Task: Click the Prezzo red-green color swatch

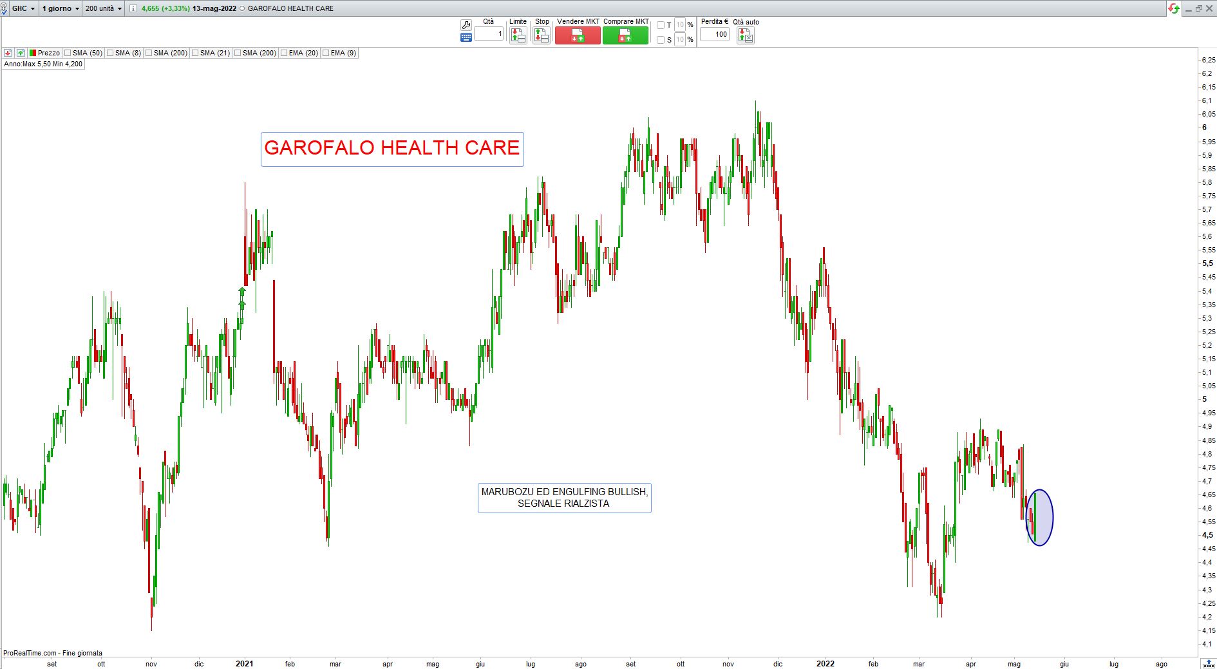Action: 33,53
